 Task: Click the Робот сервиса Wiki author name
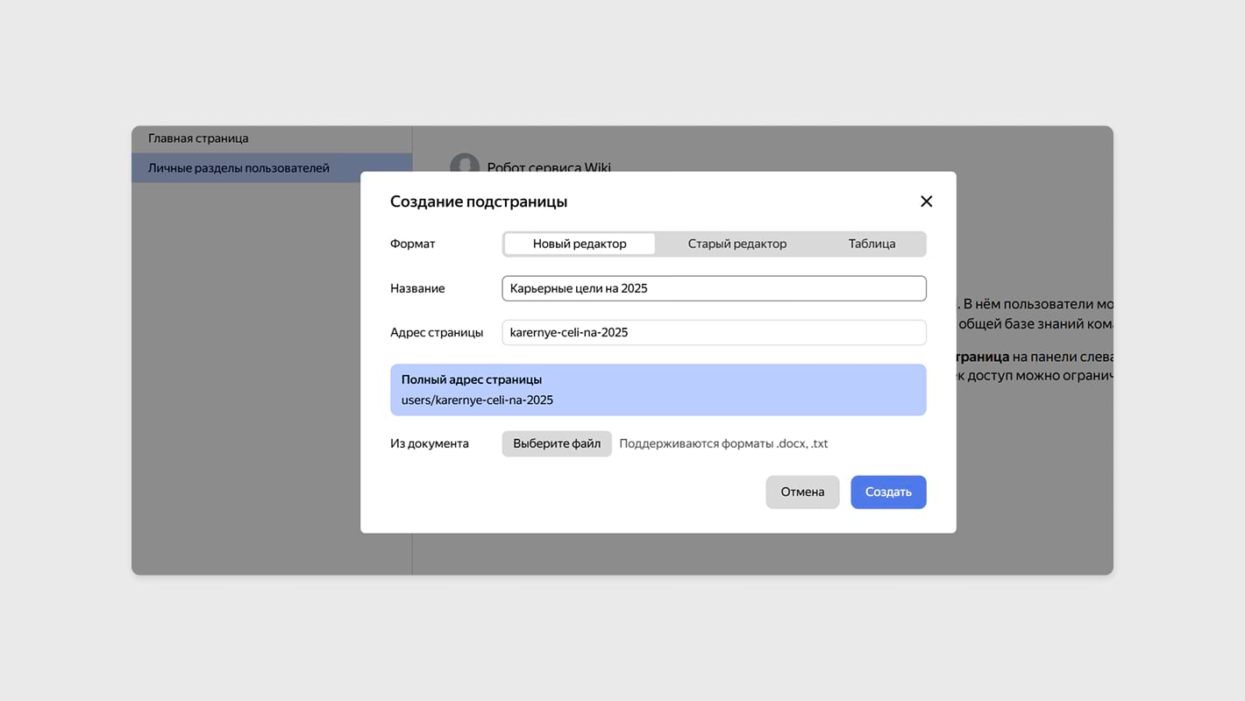tap(549, 166)
